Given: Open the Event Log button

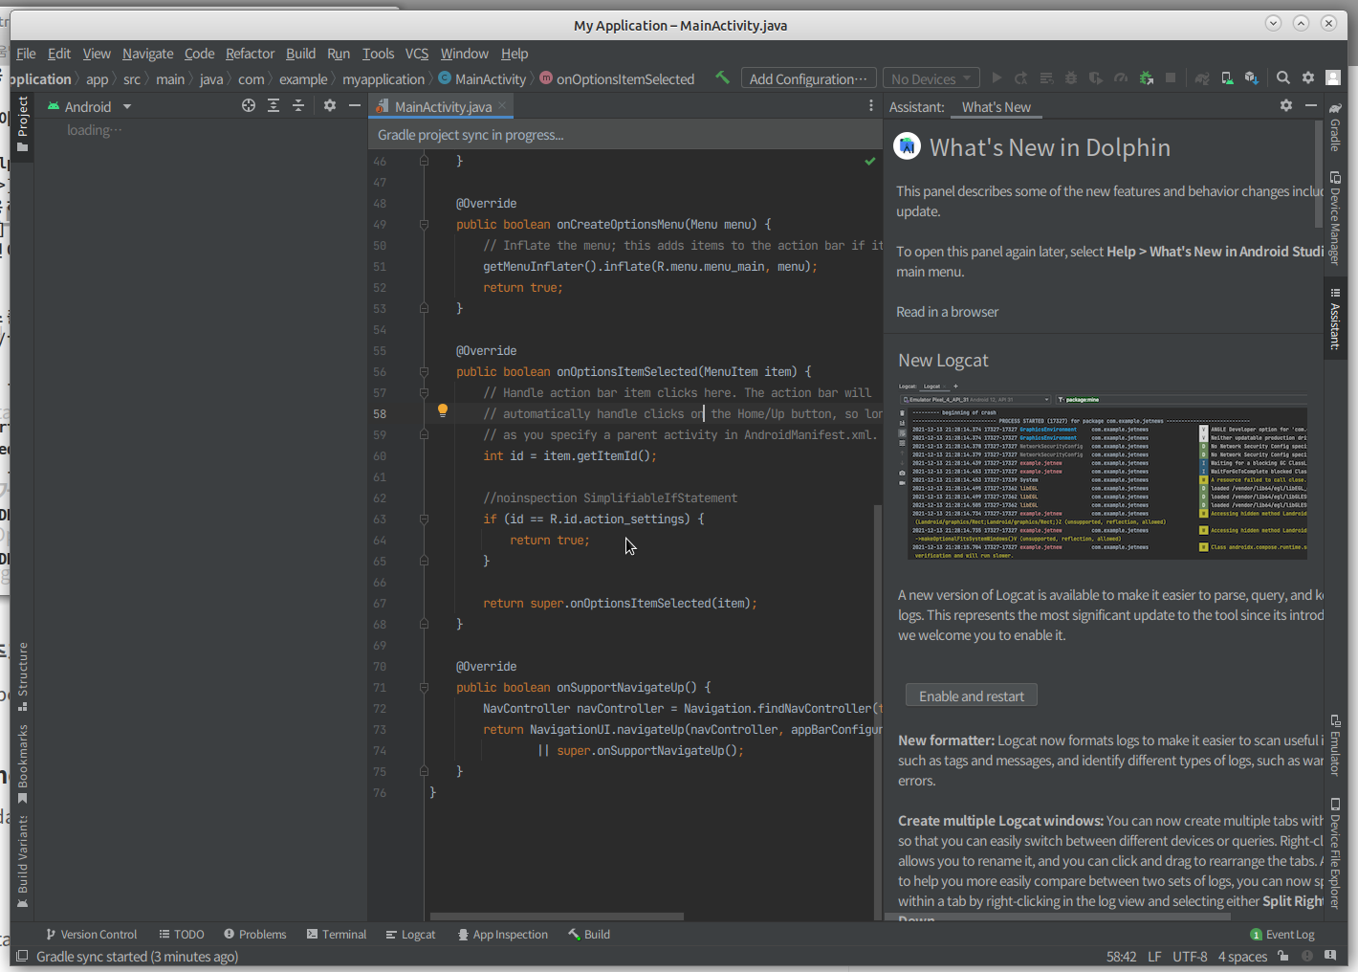Looking at the screenshot, I should pos(1282,935).
